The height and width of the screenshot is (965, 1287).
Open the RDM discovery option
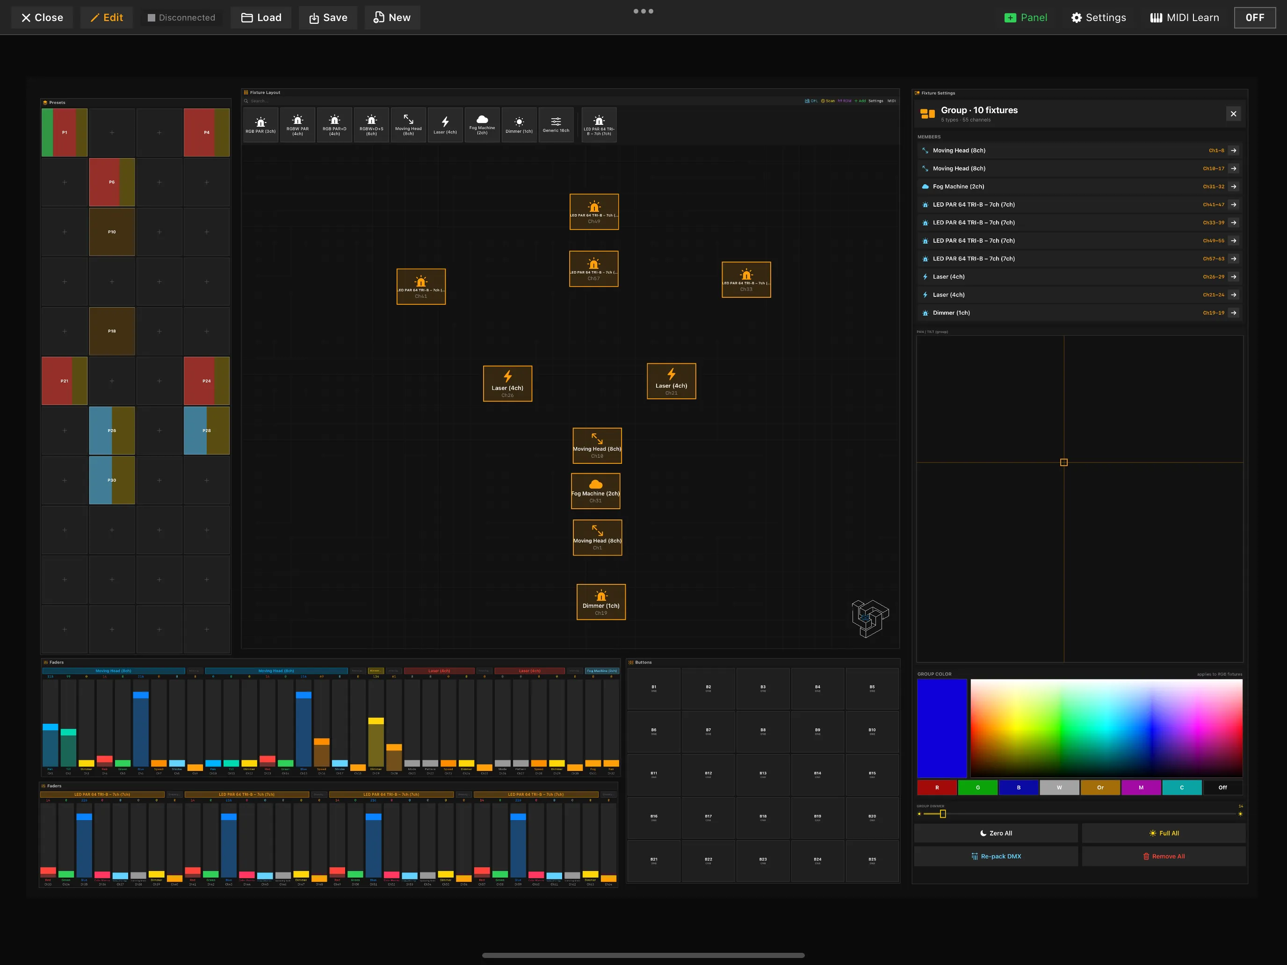(844, 101)
